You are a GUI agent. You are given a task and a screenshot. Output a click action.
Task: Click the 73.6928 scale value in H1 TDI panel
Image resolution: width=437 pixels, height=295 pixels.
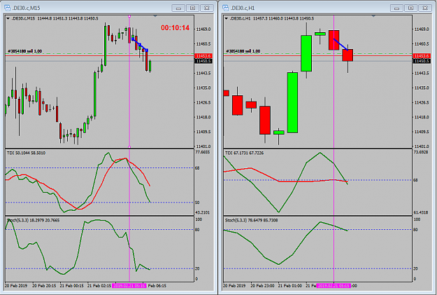[421, 152]
